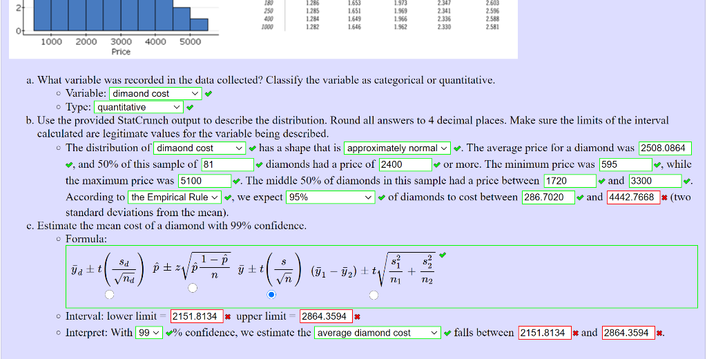The width and height of the screenshot is (707, 359).
Task: Select the proportion p-hat formula radio button
Action: click(x=193, y=288)
